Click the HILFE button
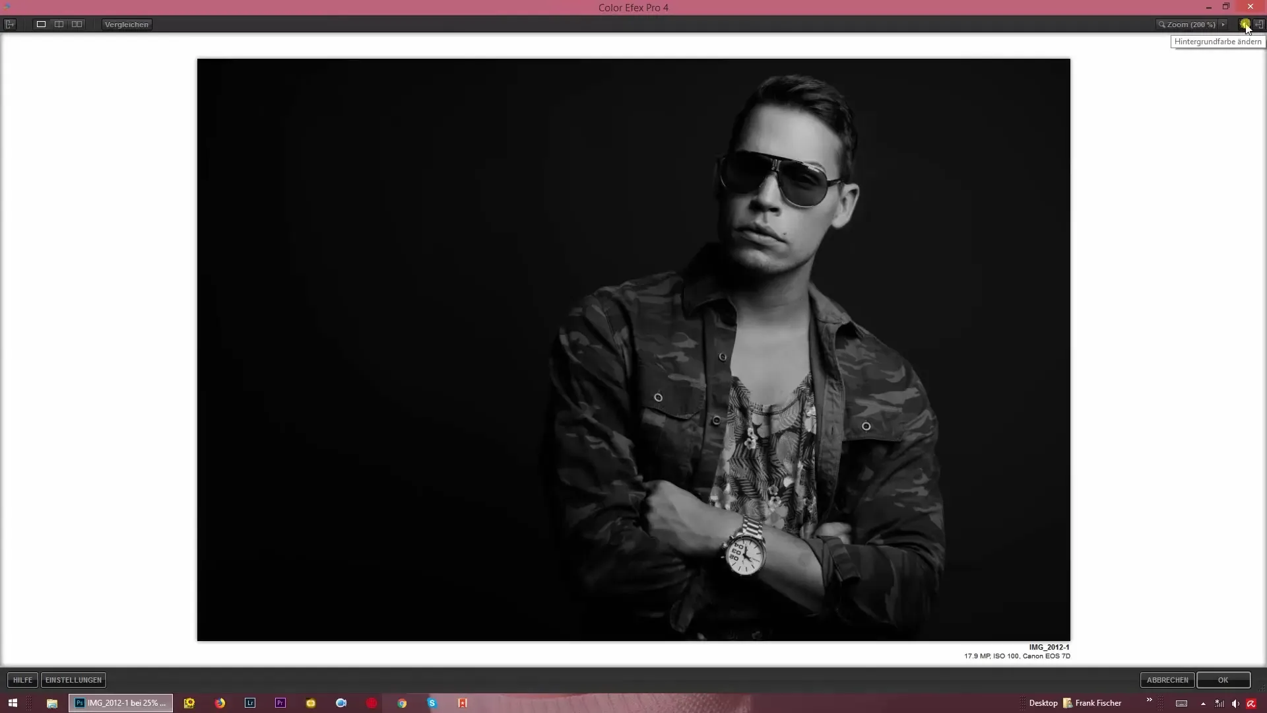Screen dimensions: 1267x713 tap(22, 680)
